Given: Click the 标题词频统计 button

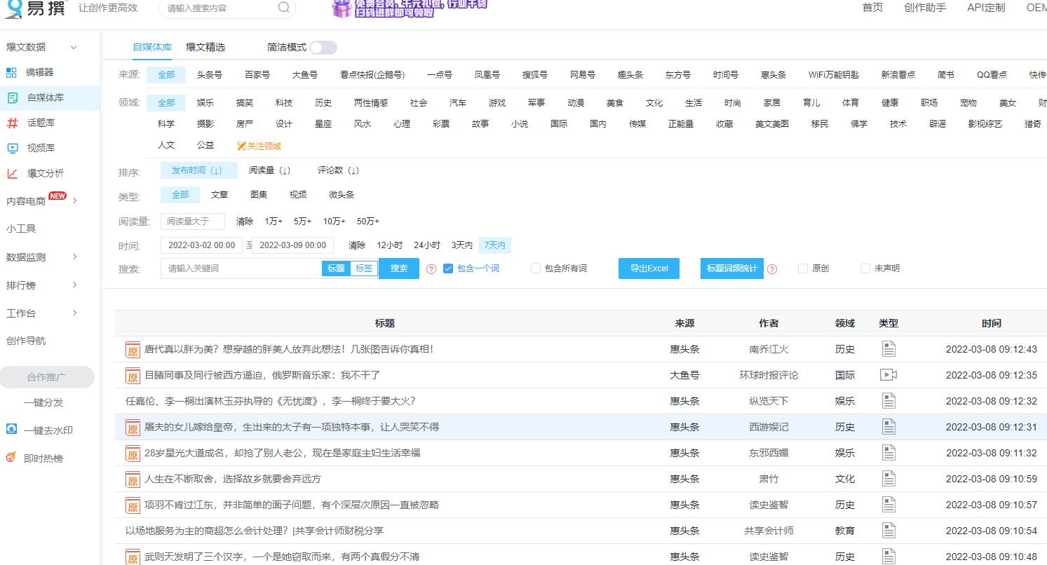Looking at the screenshot, I should pyautogui.click(x=731, y=268).
